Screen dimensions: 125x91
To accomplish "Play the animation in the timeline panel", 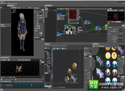I will tap(5, 81).
